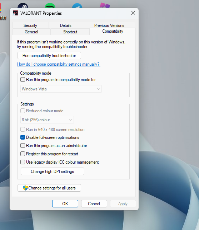Uncheck Disable full-screen optimisations
The image size is (199, 230).
tap(23, 137)
